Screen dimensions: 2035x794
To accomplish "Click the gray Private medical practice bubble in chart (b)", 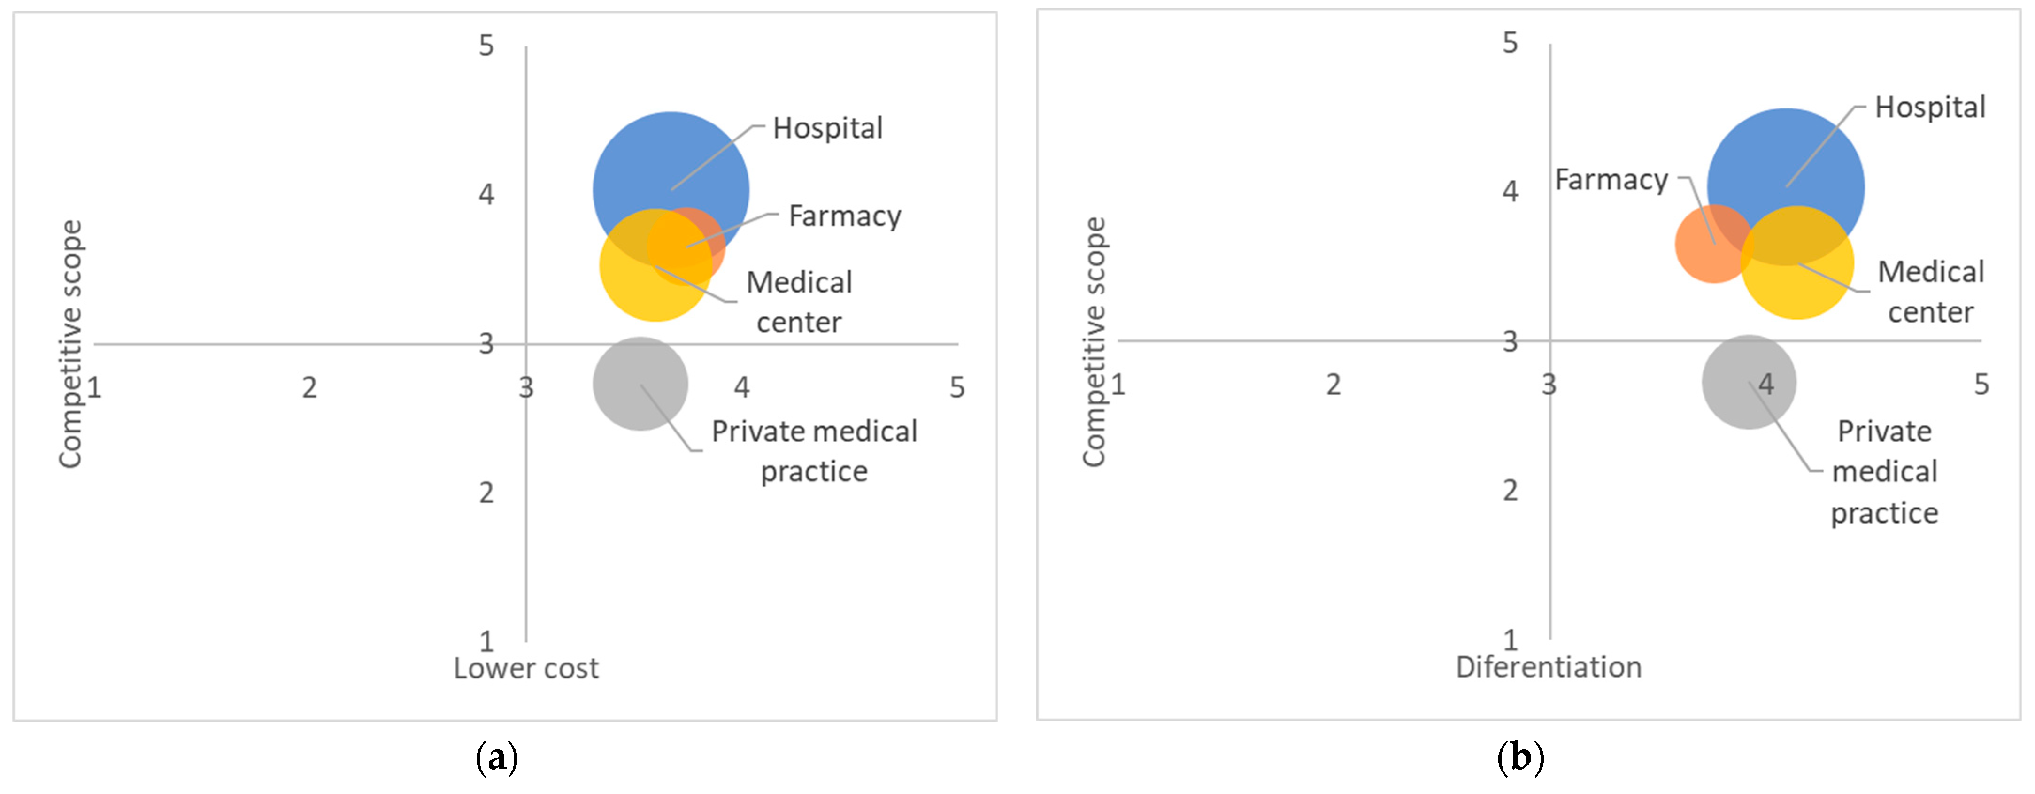I will 1749,382.
